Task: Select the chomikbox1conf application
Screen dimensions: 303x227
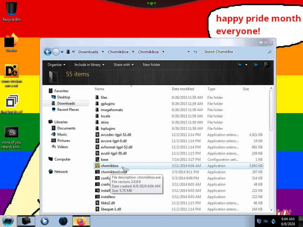Action: [114, 172]
